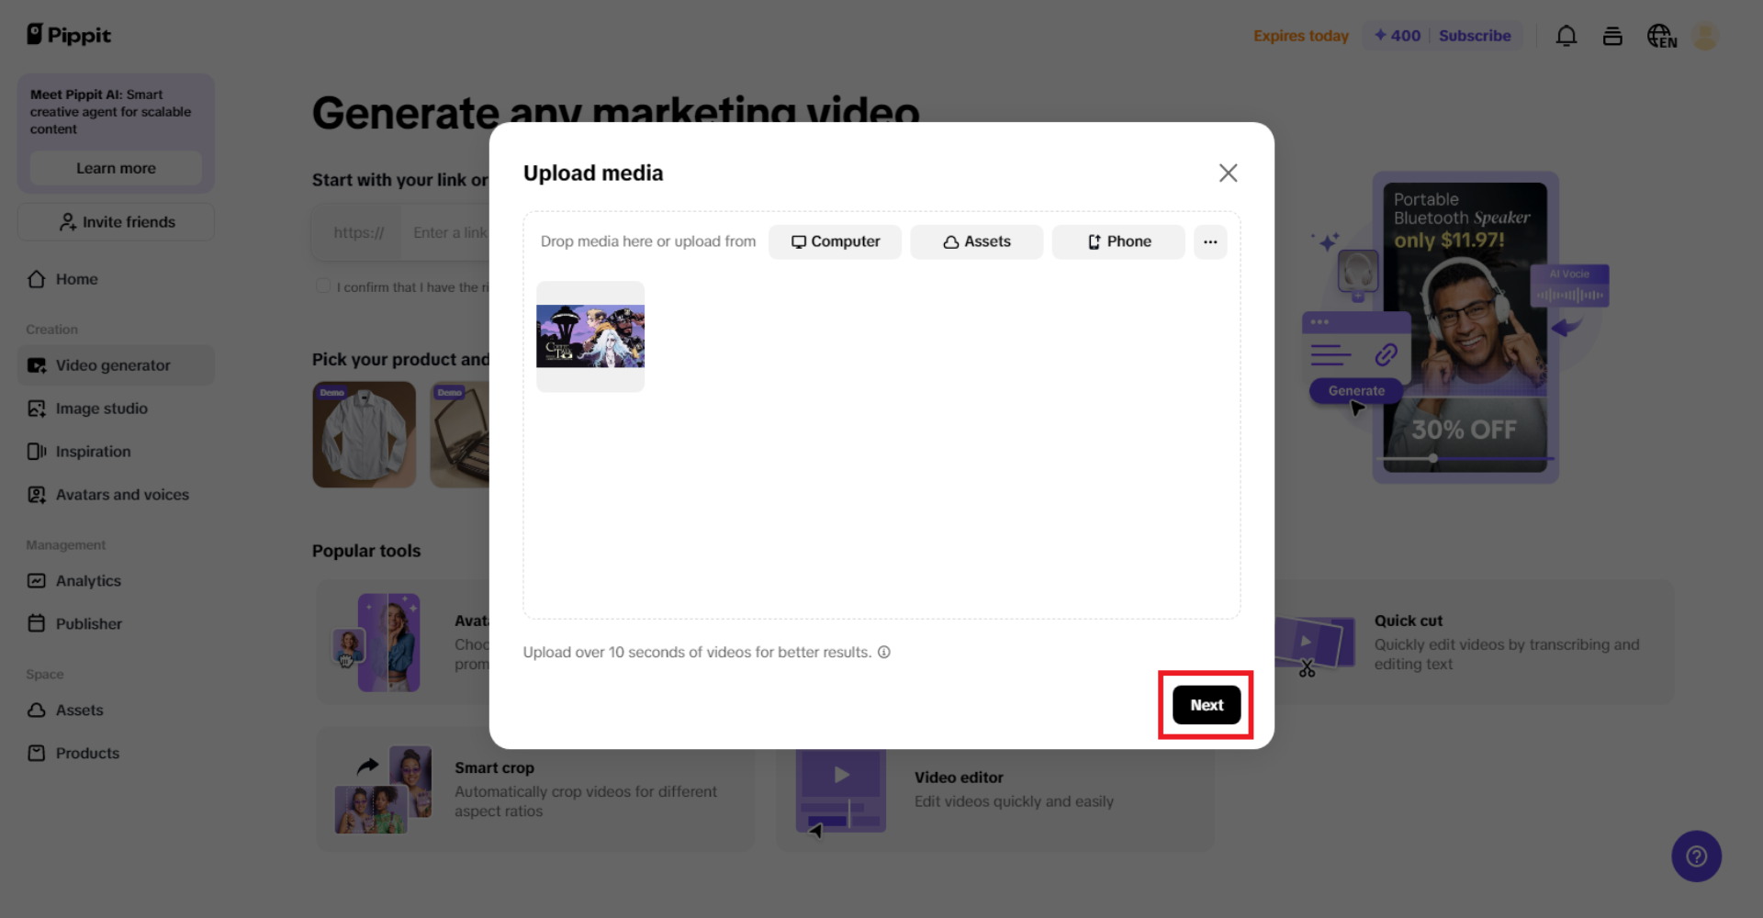Click the Subscribe link
This screenshot has width=1763, height=918.
pyautogui.click(x=1475, y=36)
